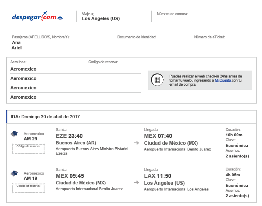The image size is (262, 206).
Task: Click the Número de compra label
Action: pos(172,14)
